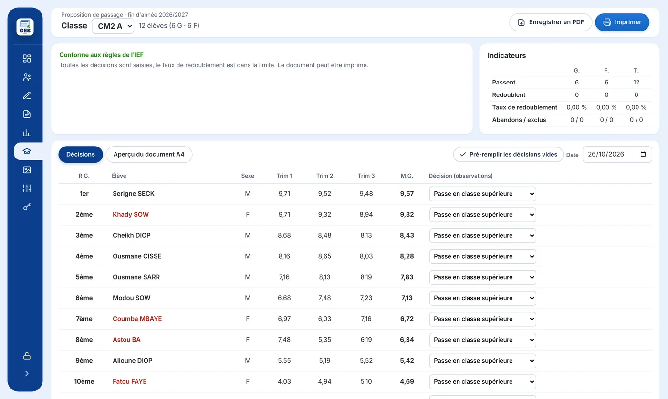This screenshot has width=668, height=399.
Task: Open the decision dropdown for Ousmane SARR
Action: click(x=483, y=277)
